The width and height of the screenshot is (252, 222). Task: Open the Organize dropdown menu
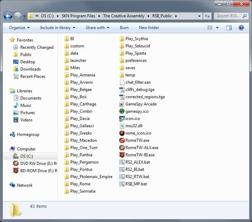pyautogui.click(x=19, y=28)
